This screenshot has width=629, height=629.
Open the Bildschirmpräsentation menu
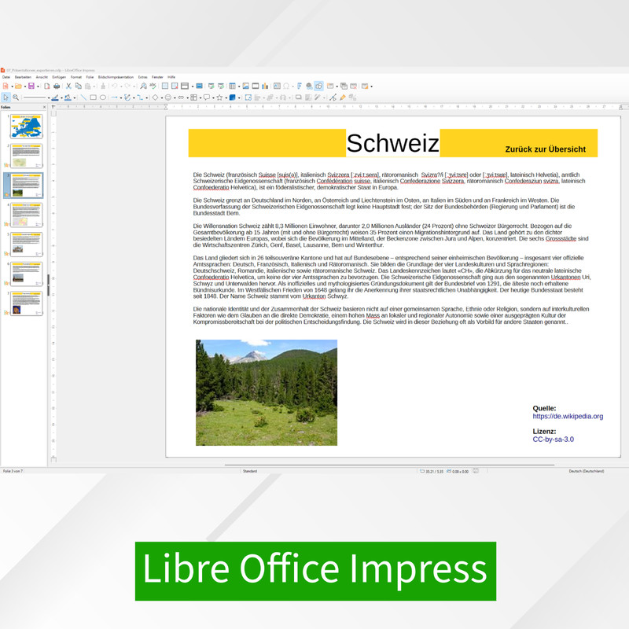click(x=116, y=77)
